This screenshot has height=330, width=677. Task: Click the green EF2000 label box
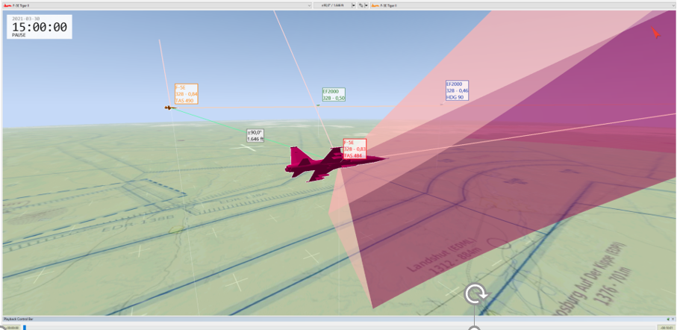(x=334, y=94)
